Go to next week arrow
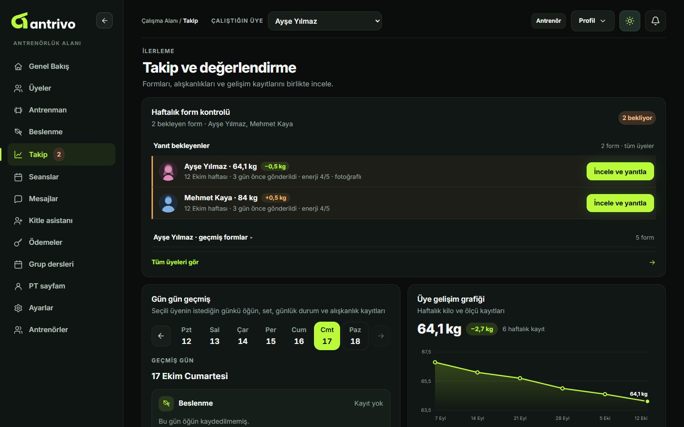The image size is (684, 427). [381, 336]
